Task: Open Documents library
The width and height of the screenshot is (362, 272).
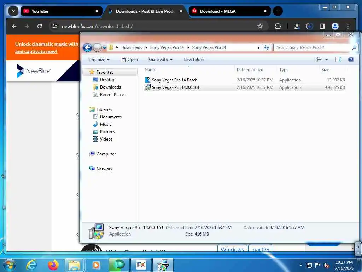Action: pyautogui.click(x=111, y=117)
